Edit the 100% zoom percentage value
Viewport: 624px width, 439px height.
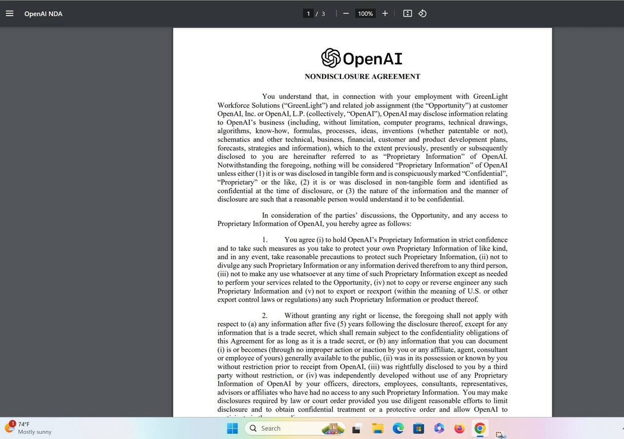pos(365,14)
